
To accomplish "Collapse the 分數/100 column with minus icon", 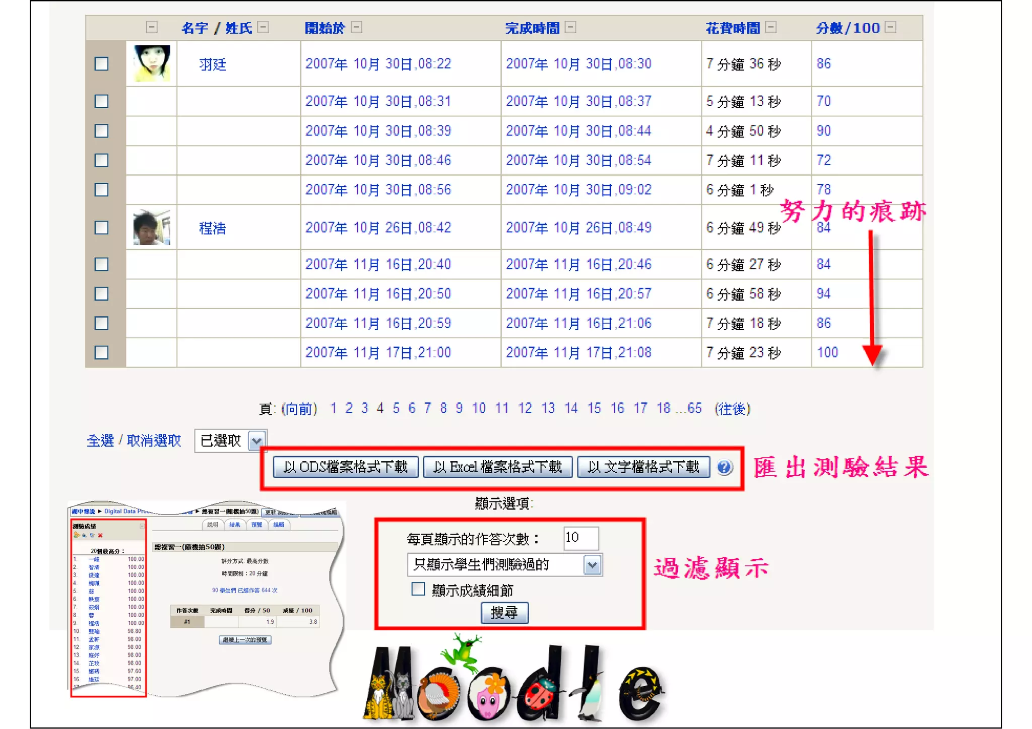I will (890, 27).
